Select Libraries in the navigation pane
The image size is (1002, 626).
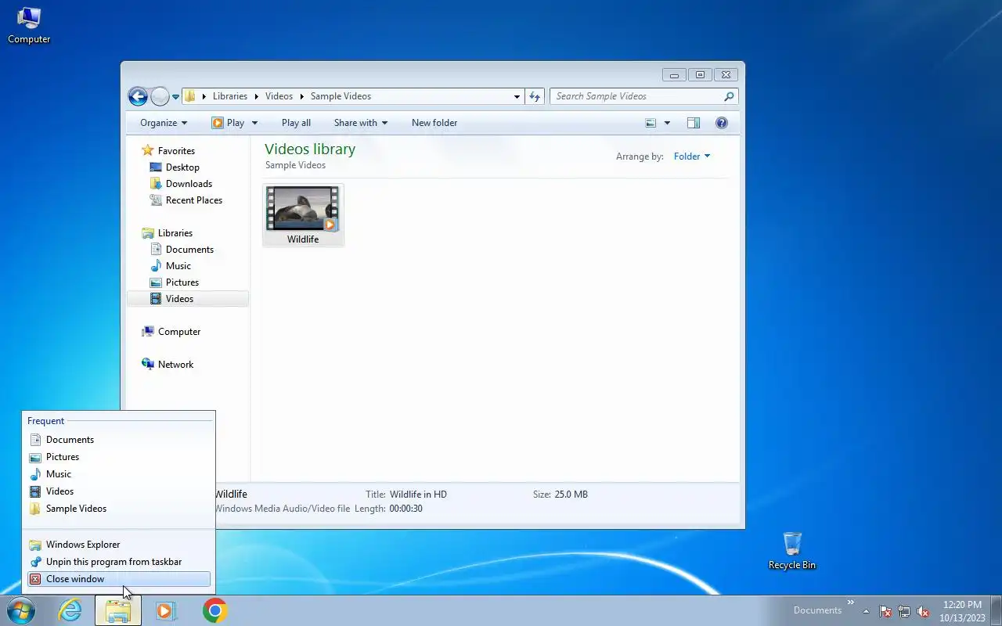175,233
